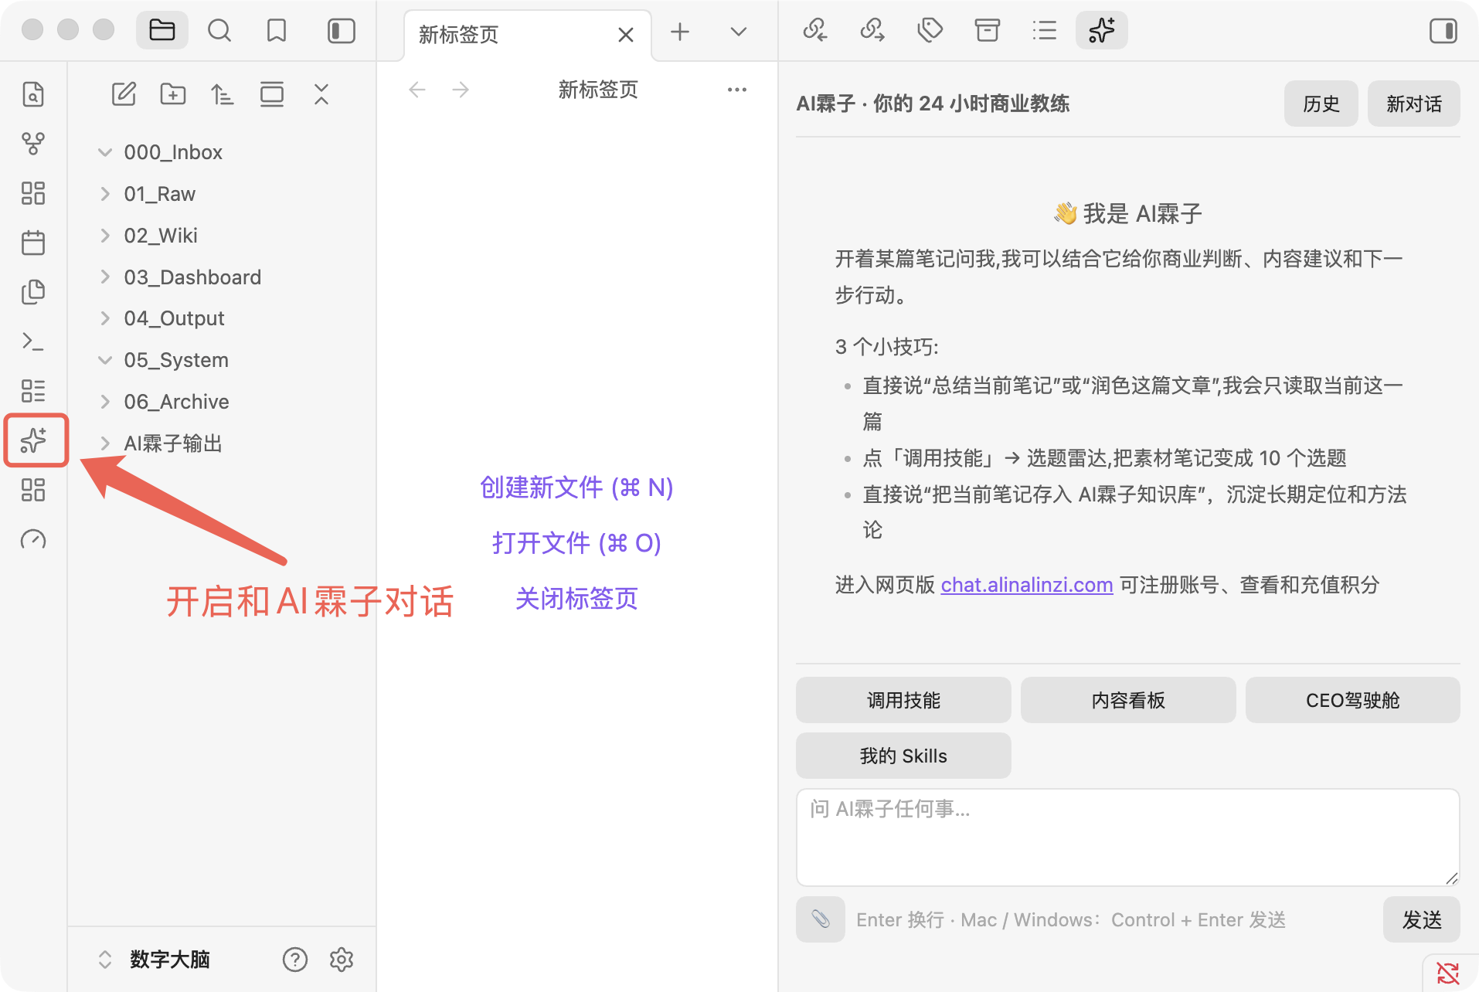Open chat.alinalinzi.com link
The width and height of the screenshot is (1479, 992).
click(1027, 585)
